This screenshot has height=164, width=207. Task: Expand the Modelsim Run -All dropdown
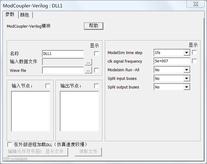click(186, 70)
